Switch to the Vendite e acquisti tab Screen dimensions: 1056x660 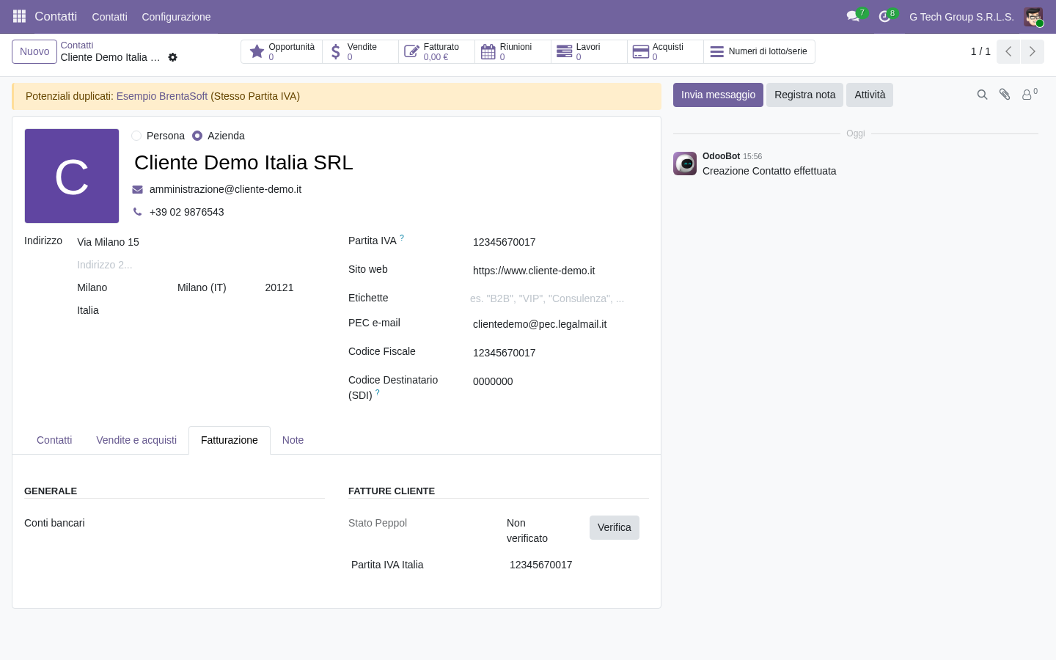tap(136, 440)
